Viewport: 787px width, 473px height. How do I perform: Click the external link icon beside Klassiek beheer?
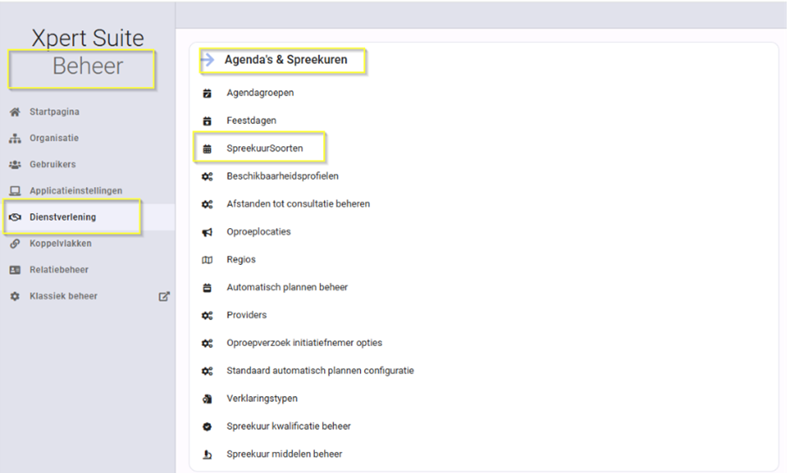coord(164,296)
